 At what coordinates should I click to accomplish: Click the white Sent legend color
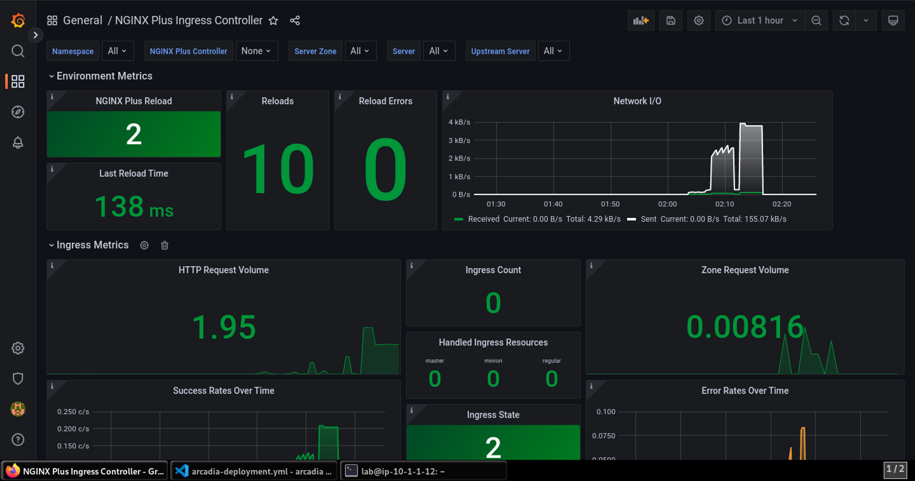click(x=632, y=219)
